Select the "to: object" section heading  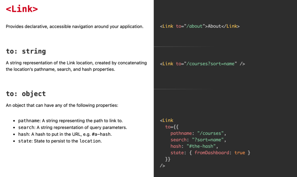pos(26,94)
